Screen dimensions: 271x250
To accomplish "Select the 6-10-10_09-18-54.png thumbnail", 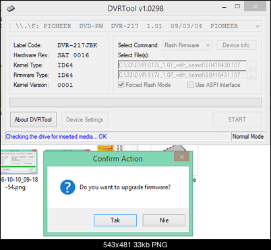I will (x=19, y=162).
